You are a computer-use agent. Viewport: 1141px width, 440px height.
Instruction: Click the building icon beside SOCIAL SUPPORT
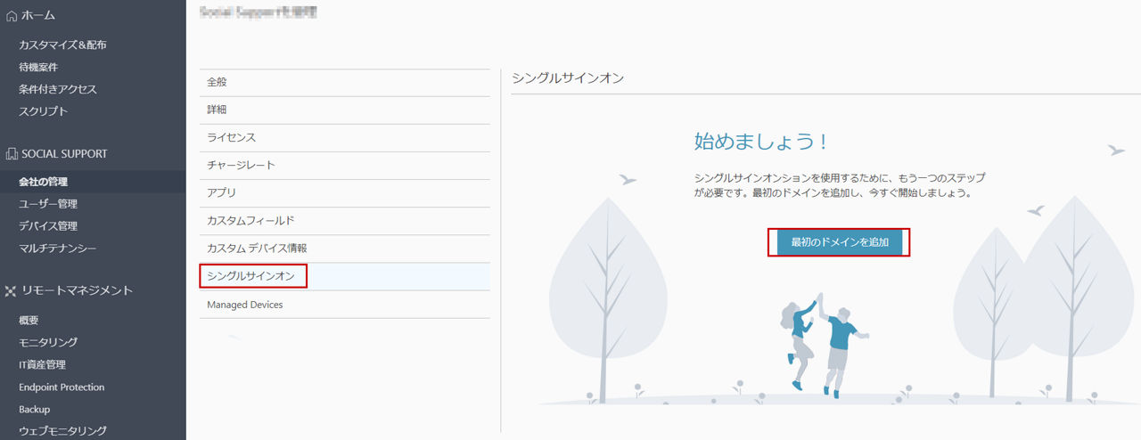[12, 154]
